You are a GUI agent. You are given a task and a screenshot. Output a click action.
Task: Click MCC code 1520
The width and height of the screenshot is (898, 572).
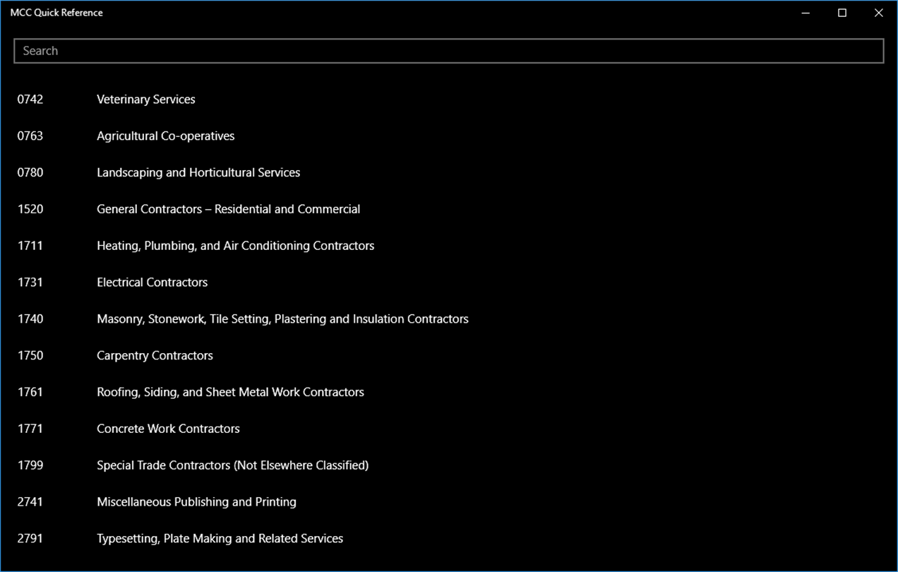coord(30,210)
